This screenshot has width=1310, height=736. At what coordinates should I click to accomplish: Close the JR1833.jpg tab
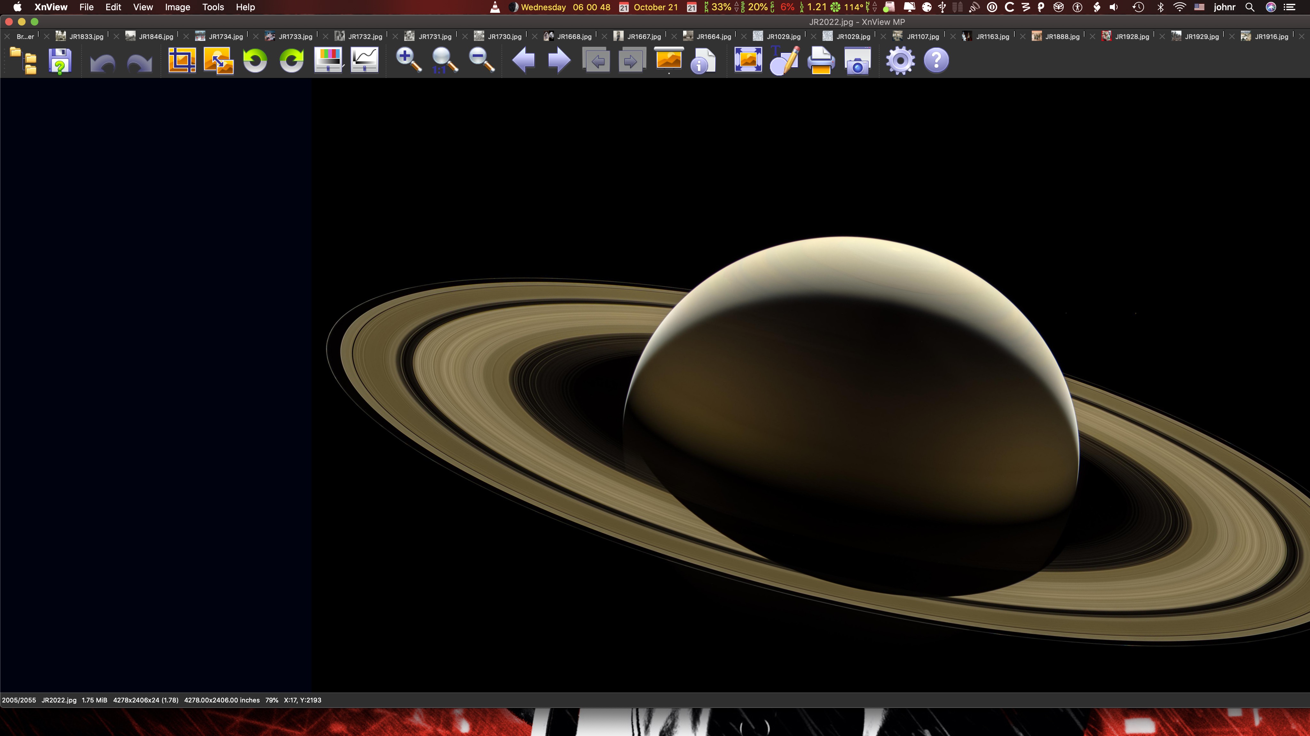[x=47, y=36]
